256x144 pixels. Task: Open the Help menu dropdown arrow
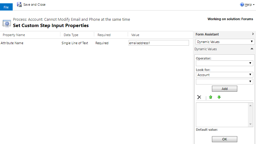click(254, 5)
